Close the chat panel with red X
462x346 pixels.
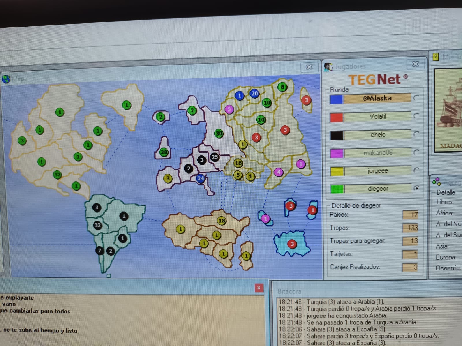(x=259, y=288)
